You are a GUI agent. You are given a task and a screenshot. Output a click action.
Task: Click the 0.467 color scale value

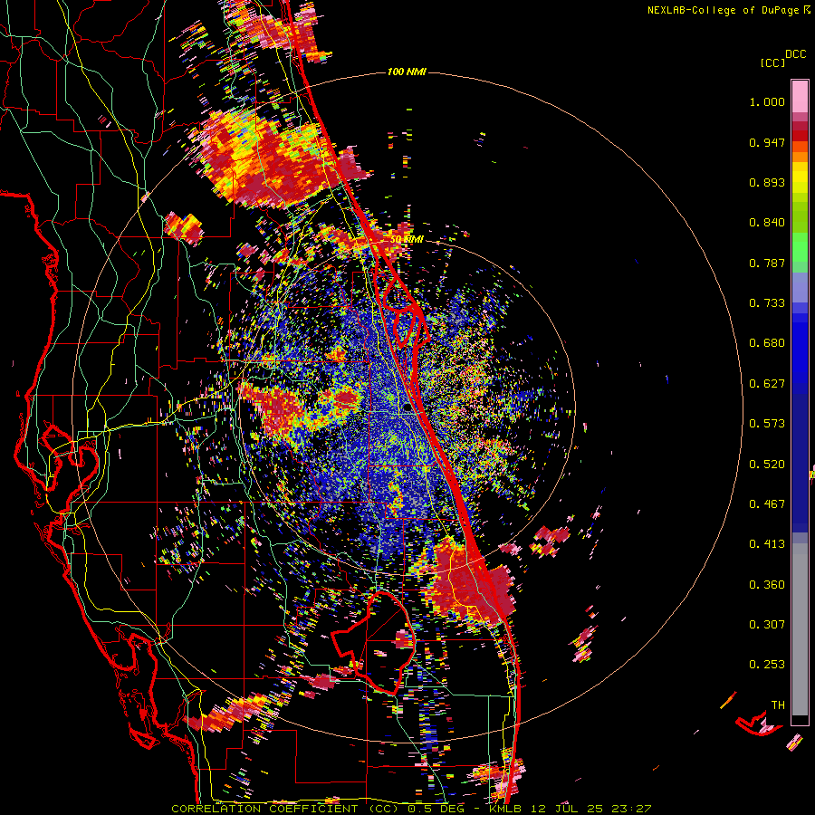point(767,504)
